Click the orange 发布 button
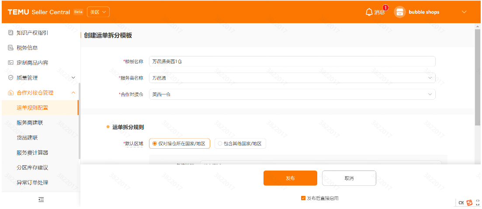 [290, 178]
